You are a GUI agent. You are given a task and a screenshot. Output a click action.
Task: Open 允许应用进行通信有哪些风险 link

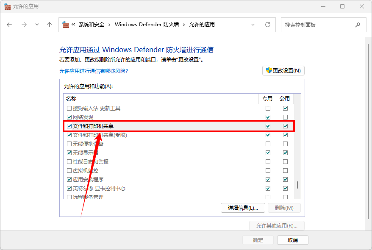coord(94,71)
